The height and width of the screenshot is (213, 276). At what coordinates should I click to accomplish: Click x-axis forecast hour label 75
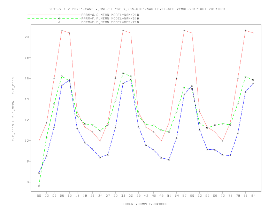coord(230,196)
